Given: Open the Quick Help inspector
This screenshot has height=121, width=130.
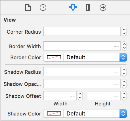Looking at the screenshot, I should 43,8.
